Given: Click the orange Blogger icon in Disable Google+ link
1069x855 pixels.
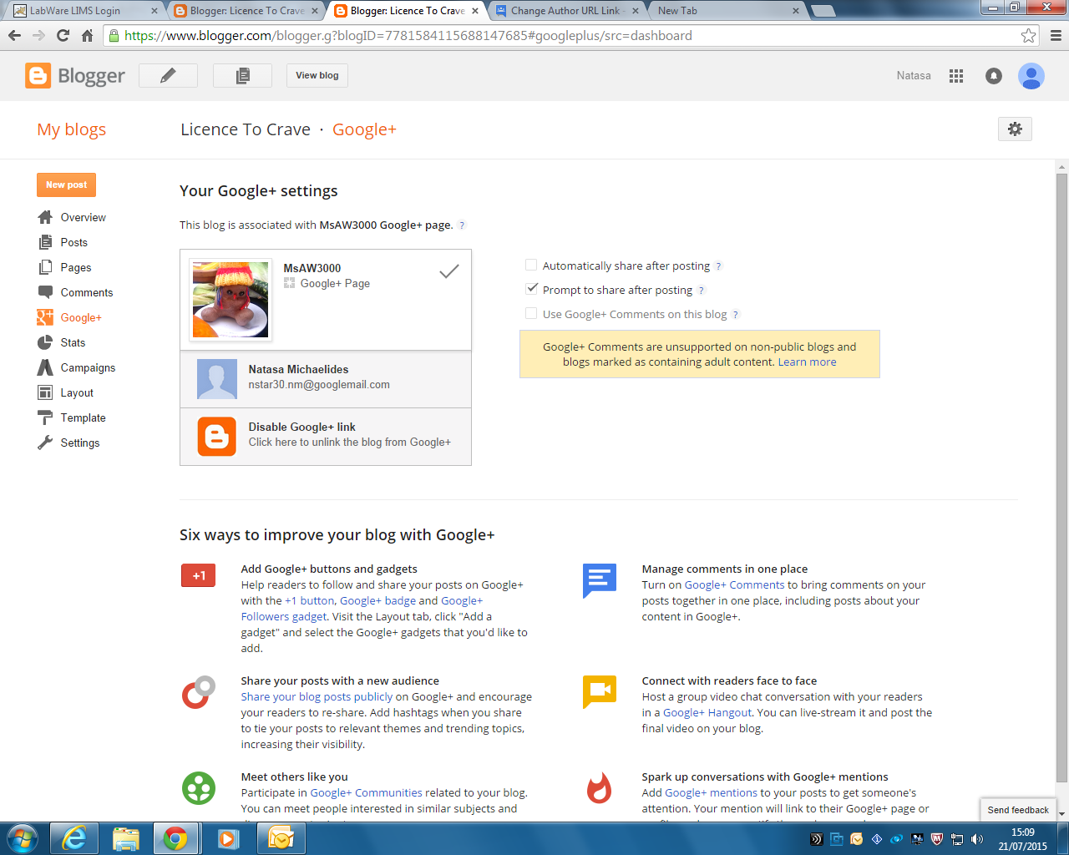Looking at the screenshot, I should [x=217, y=436].
